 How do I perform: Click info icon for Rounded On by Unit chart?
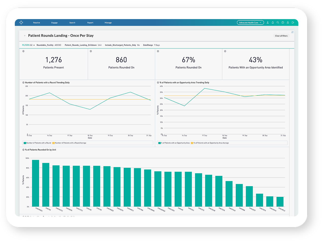point(23,150)
